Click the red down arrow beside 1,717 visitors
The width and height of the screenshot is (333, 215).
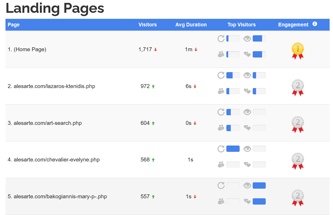[155, 50]
